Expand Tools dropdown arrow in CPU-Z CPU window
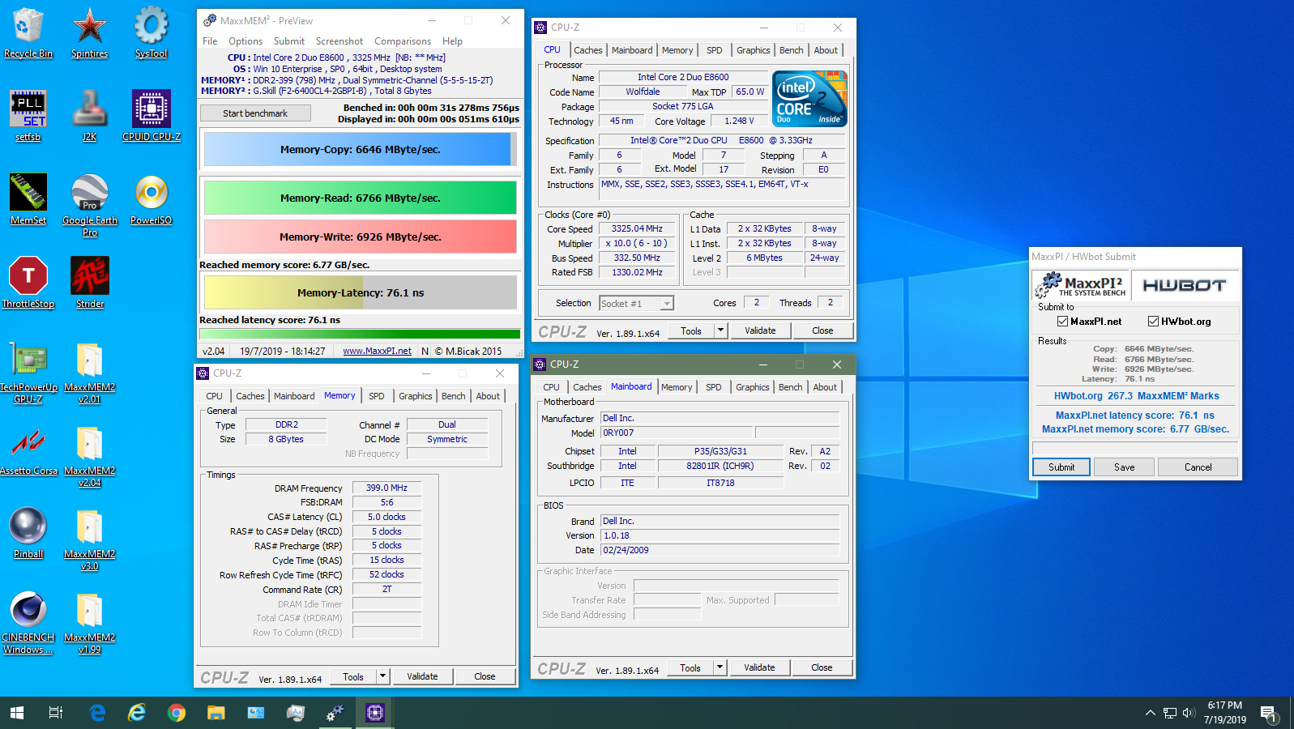The height and width of the screenshot is (729, 1294). tap(720, 330)
